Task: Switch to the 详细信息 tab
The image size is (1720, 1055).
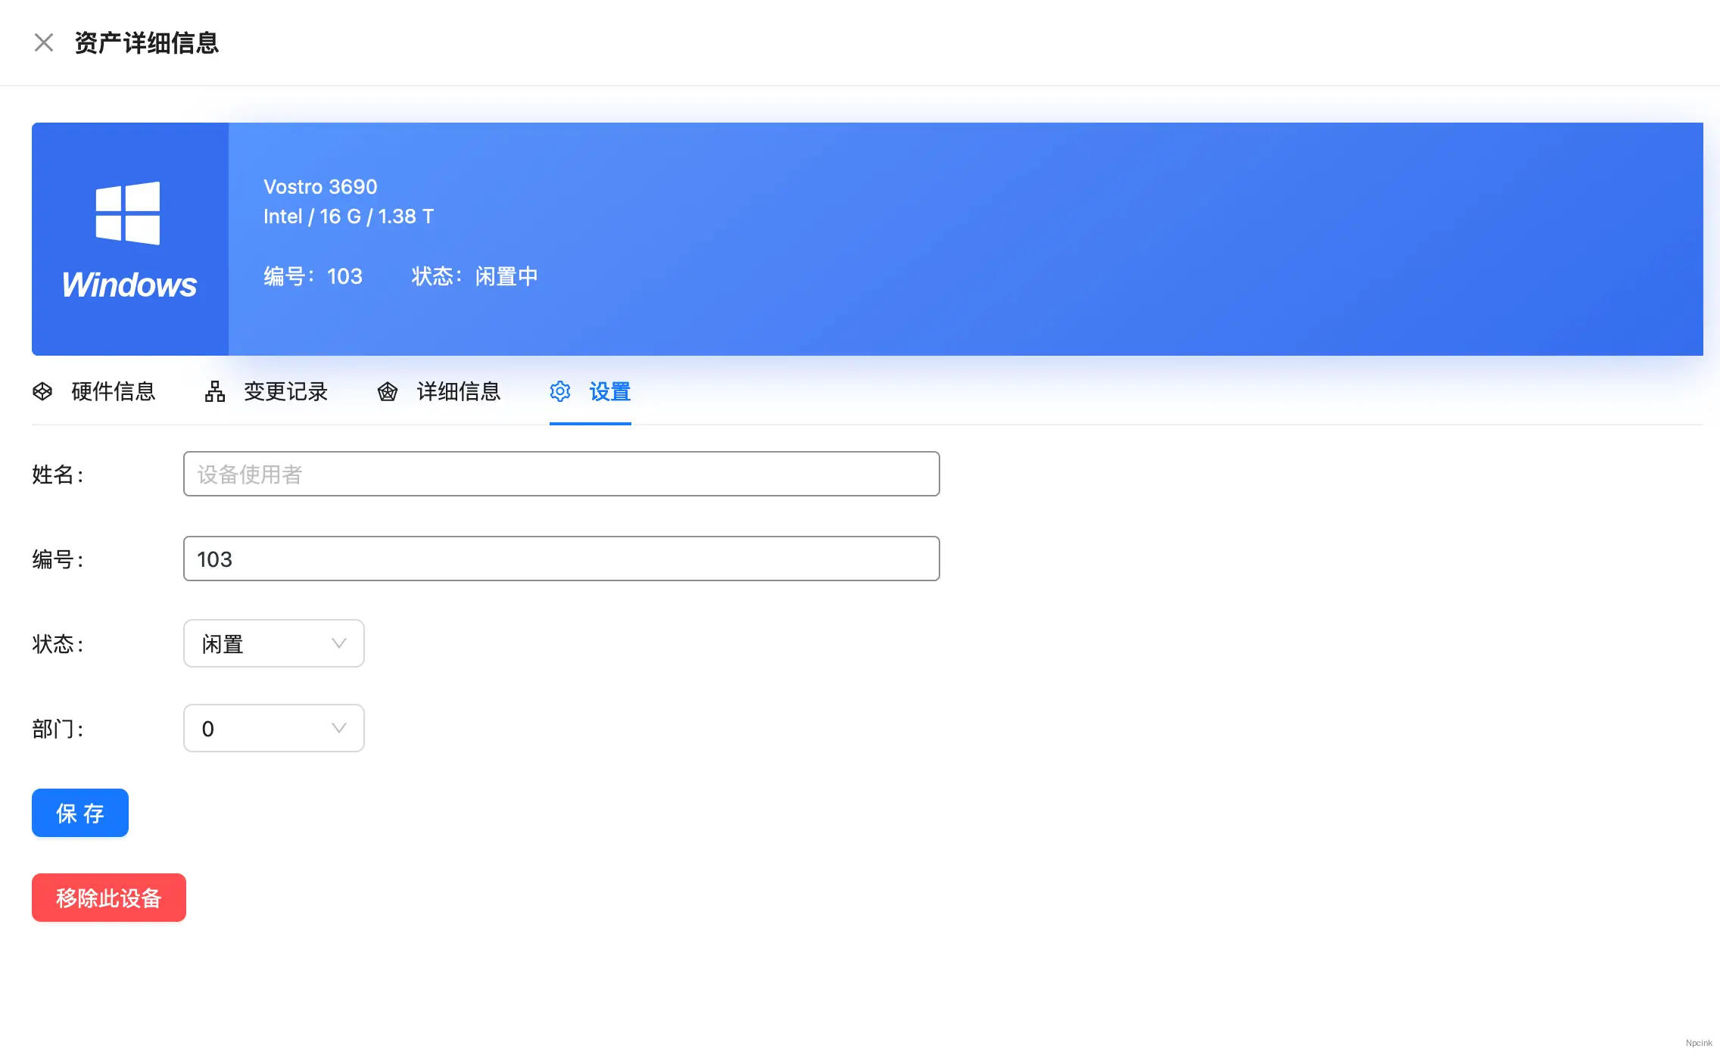Action: coord(439,391)
